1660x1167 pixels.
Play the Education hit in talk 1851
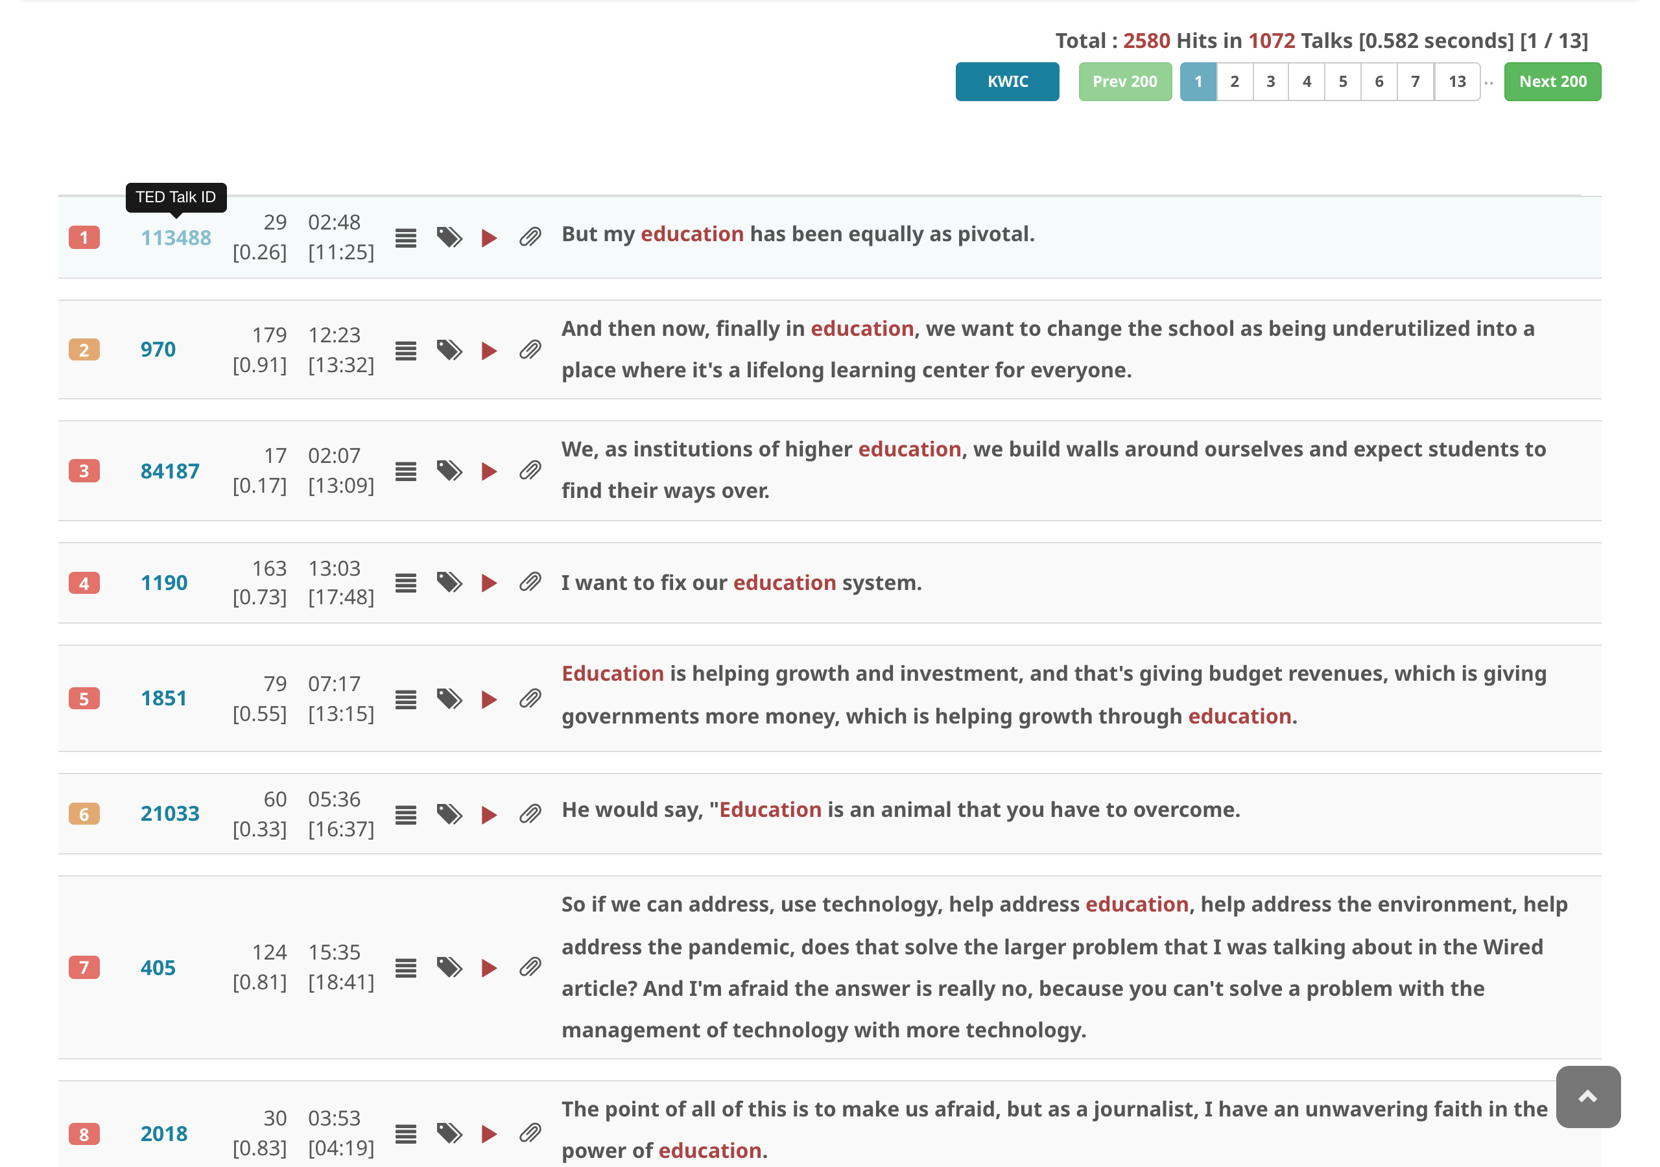(489, 699)
